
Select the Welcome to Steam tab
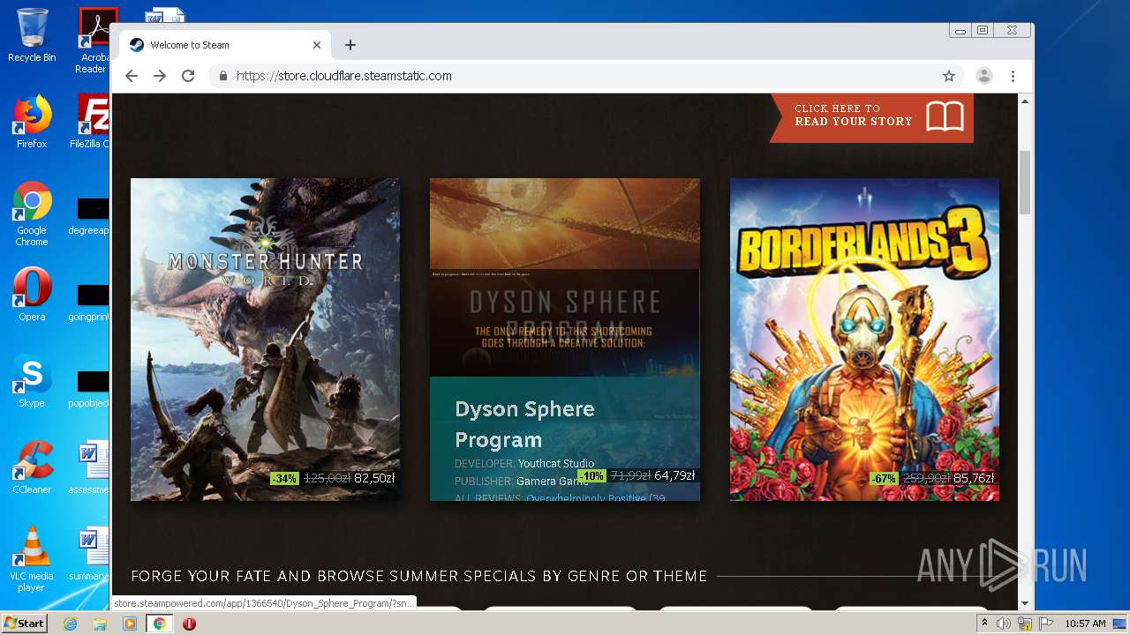pos(225,45)
